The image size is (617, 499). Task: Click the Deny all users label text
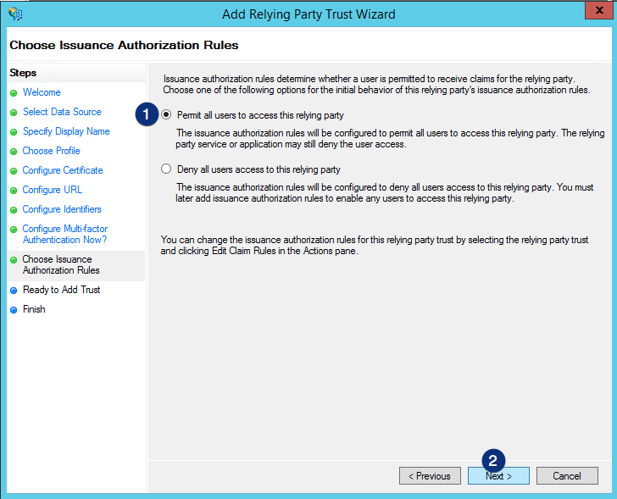pyautogui.click(x=258, y=169)
